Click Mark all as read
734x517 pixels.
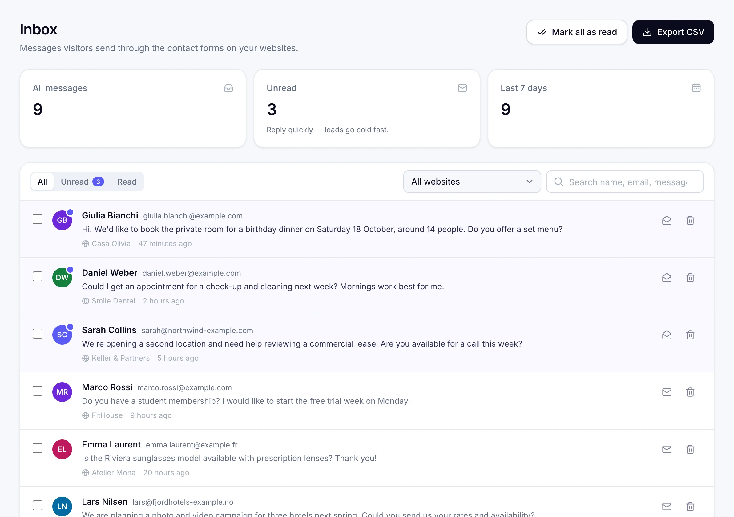pos(577,32)
